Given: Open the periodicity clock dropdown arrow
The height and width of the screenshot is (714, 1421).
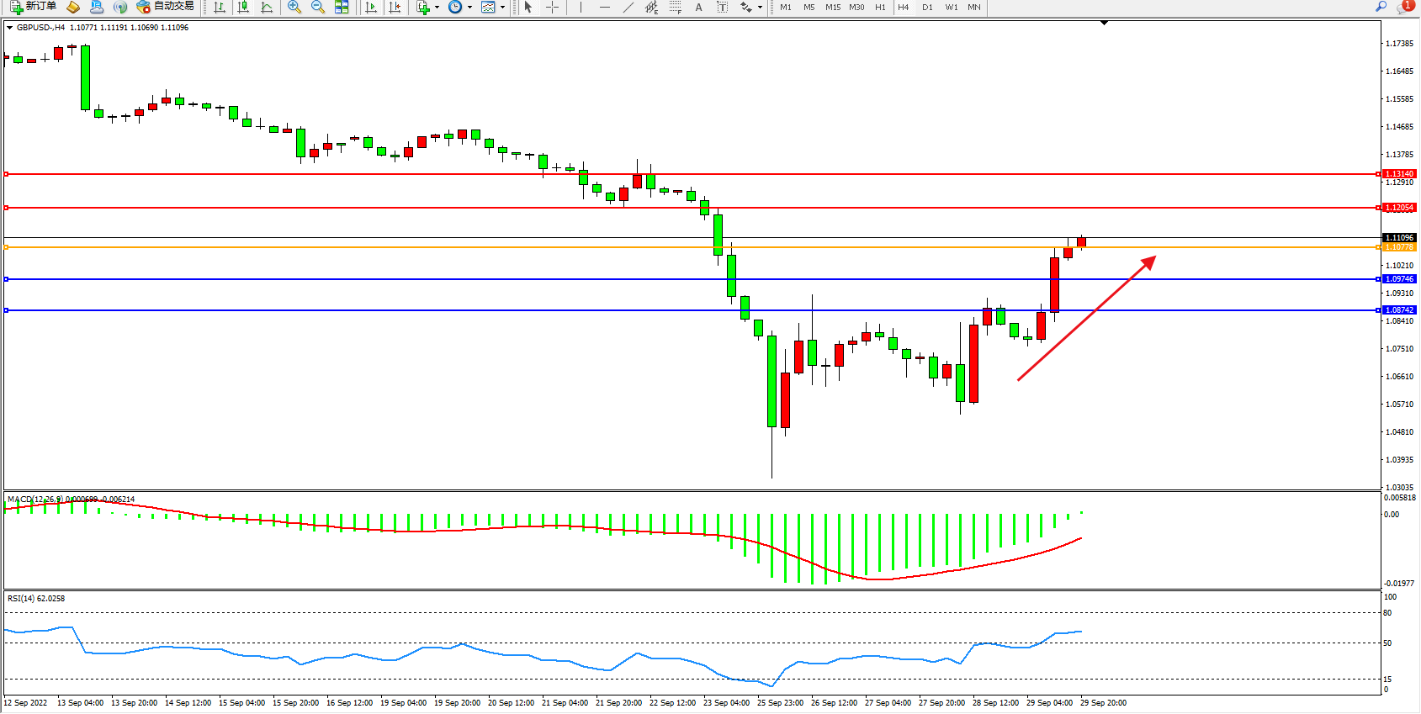Looking at the screenshot, I should coord(469,8).
